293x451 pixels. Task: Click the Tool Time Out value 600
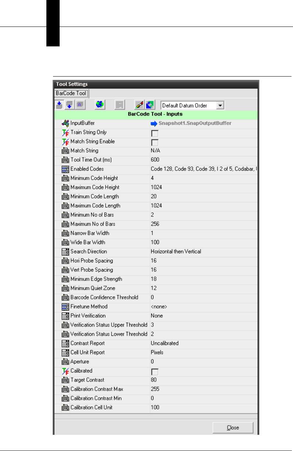[155, 160]
